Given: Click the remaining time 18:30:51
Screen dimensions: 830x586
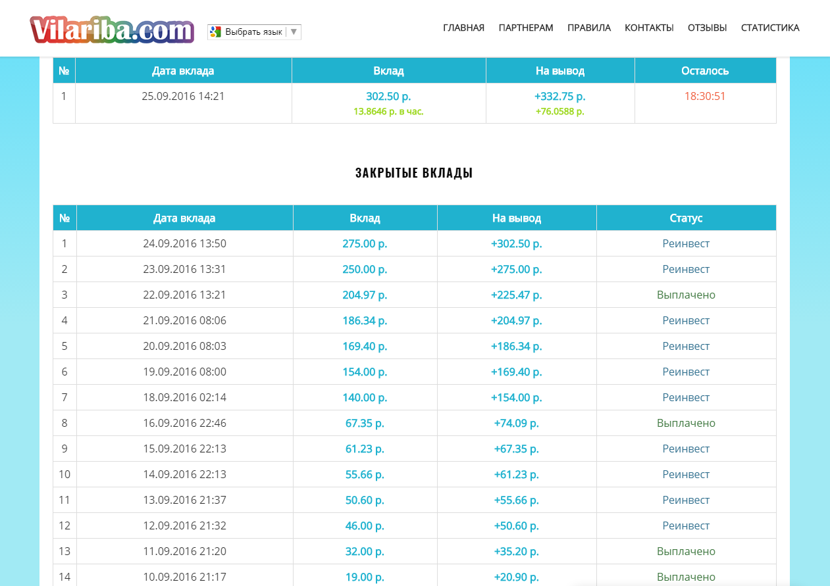Looking at the screenshot, I should [x=705, y=96].
